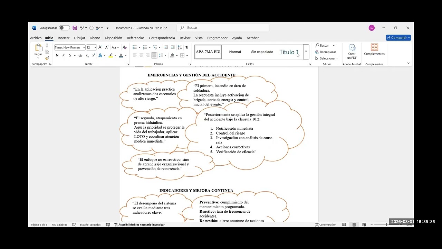Open the Archivo menu
The image size is (442, 249).
[36, 38]
